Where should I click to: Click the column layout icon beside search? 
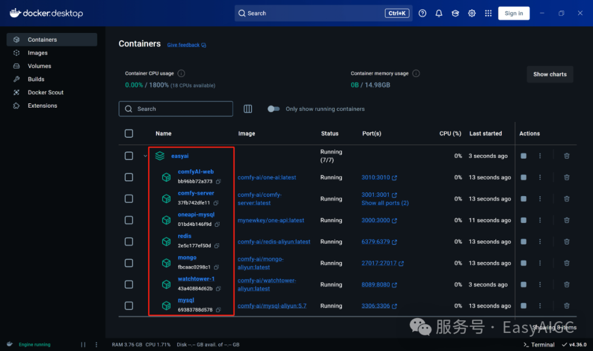point(248,109)
